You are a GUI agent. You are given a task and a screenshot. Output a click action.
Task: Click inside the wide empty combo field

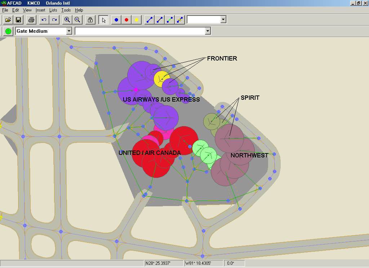(x=140, y=31)
